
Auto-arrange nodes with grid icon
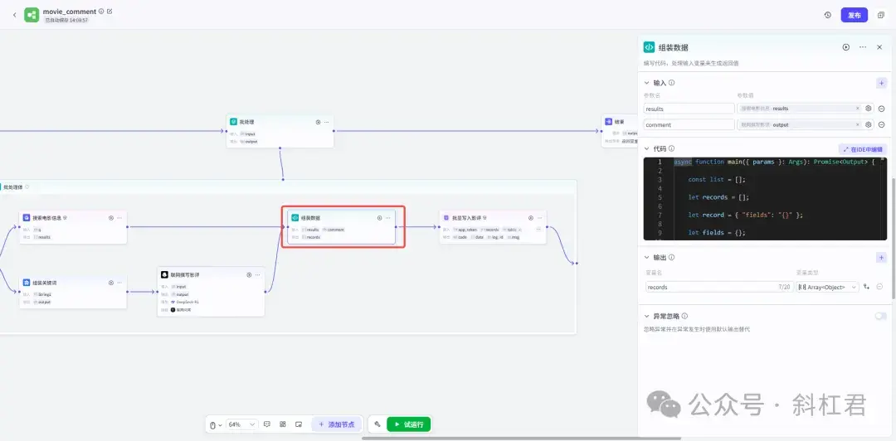[x=282, y=424]
